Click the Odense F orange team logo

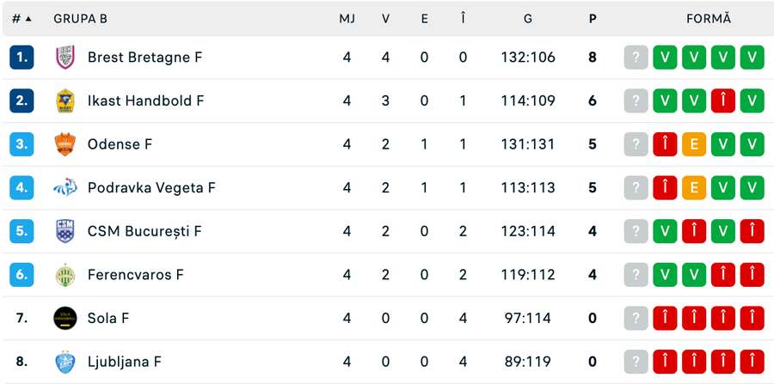click(x=65, y=144)
